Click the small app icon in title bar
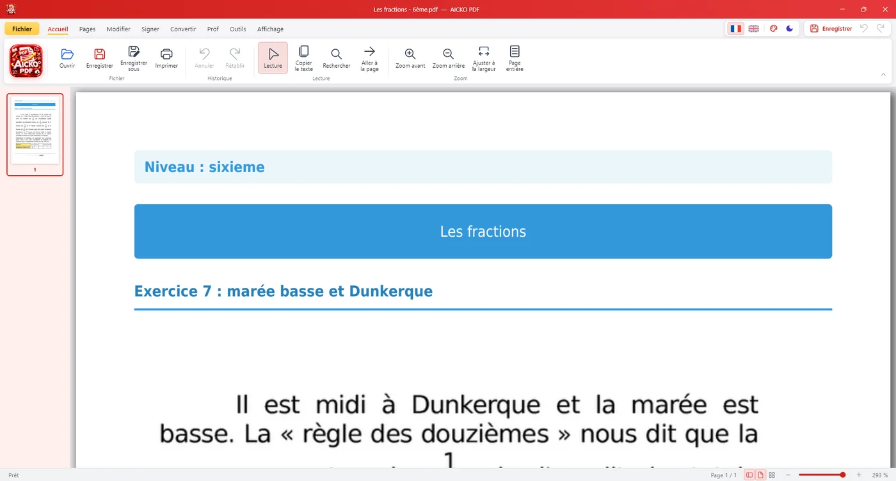 pyautogui.click(x=11, y=9)
